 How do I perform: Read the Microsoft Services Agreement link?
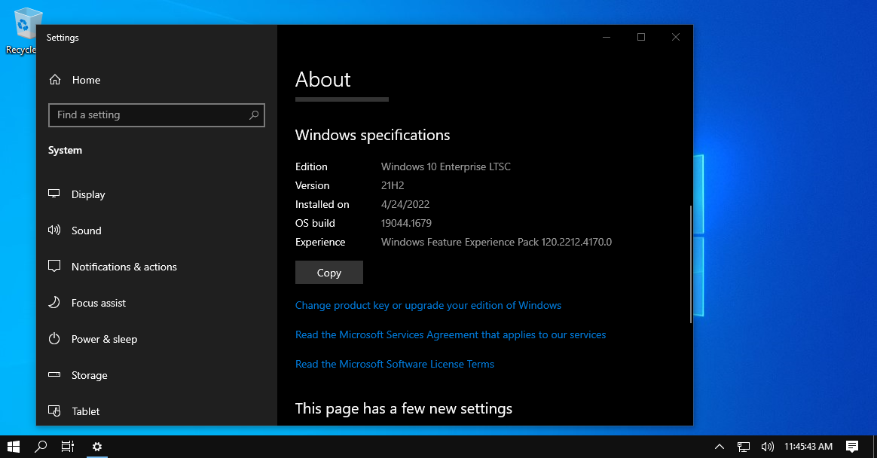[451, 334]
